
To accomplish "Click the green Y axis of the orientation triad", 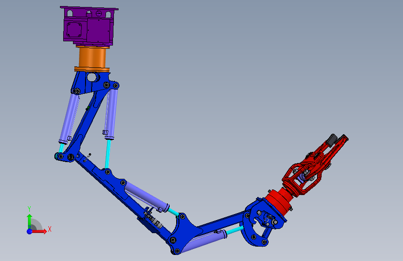I will 30,221.
